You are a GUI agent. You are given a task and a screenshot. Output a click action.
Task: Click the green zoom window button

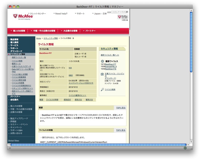point(18,7)
